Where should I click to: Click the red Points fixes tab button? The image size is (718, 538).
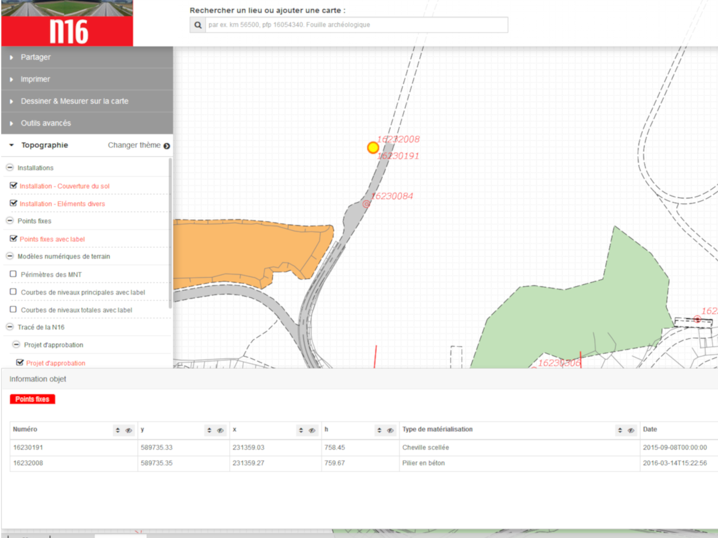32,399
